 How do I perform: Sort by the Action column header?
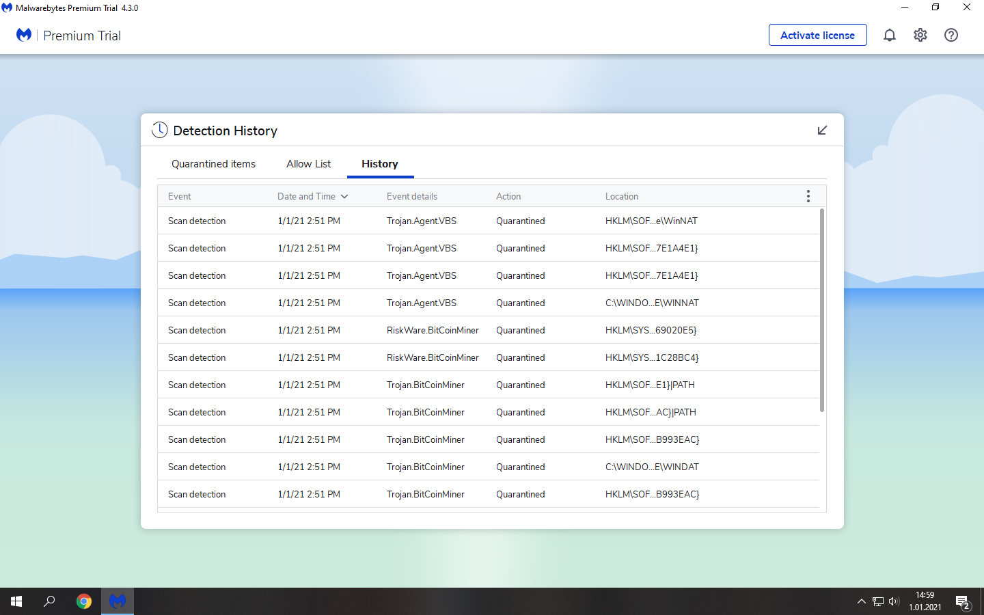(x=508, y=196)
